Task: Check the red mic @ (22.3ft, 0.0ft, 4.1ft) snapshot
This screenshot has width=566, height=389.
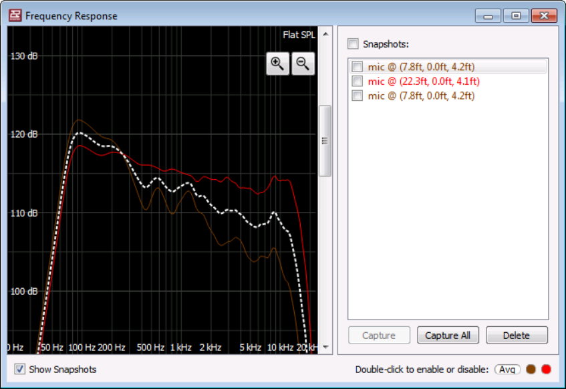Action: 358,82
